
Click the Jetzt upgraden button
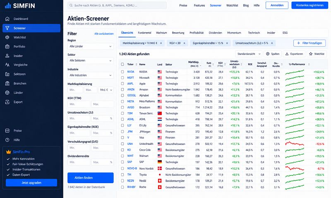(x=31, y=183)
